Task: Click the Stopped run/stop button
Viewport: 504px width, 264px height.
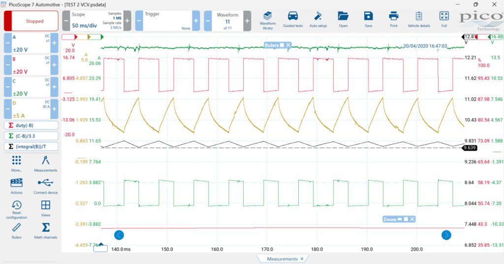Action: (x=31, y=21)
